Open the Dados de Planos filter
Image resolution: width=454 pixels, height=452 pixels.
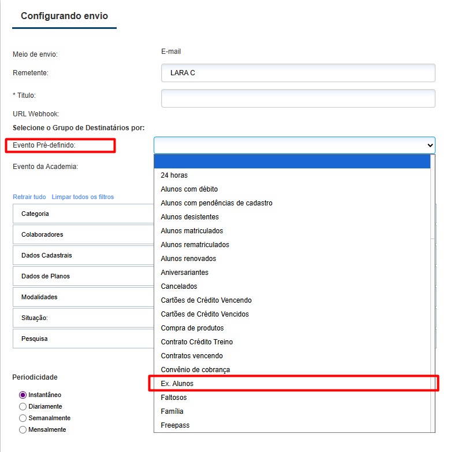point(81,276)
